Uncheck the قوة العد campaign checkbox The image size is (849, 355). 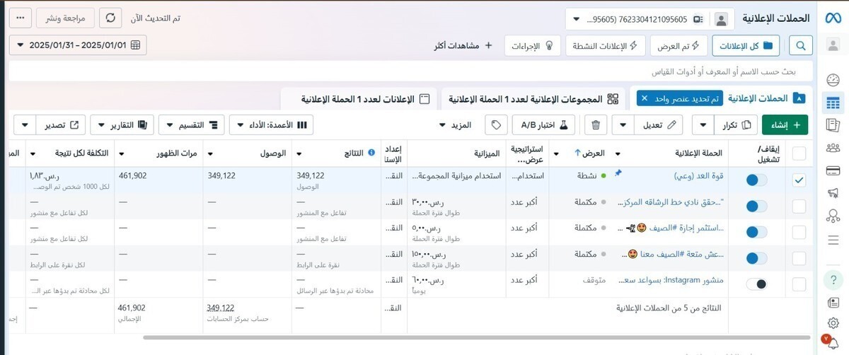pos(799,180)
